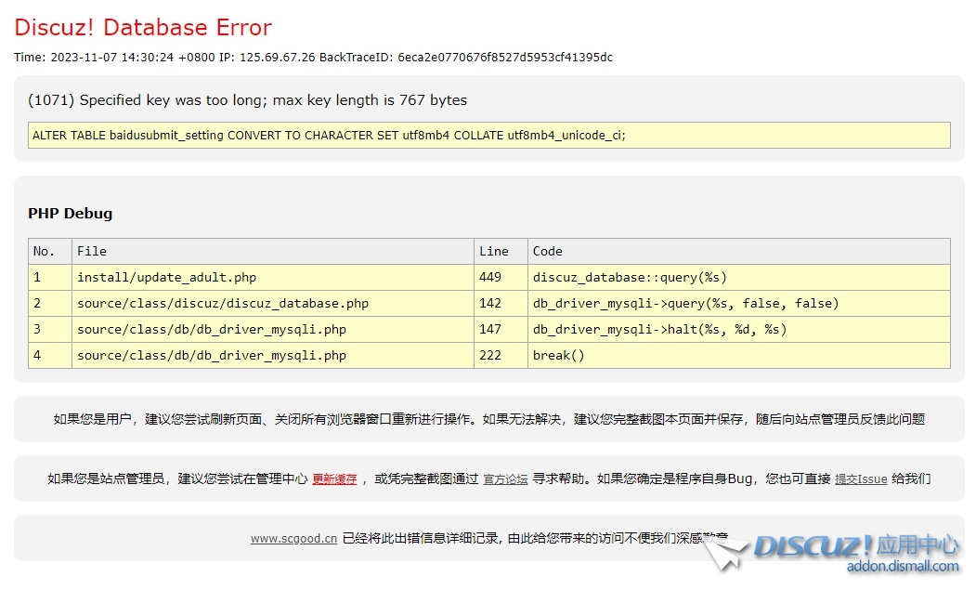Click the db_driver_mysqli.php cell in row 4
976x590 pixels.
(x=273, y=356)
